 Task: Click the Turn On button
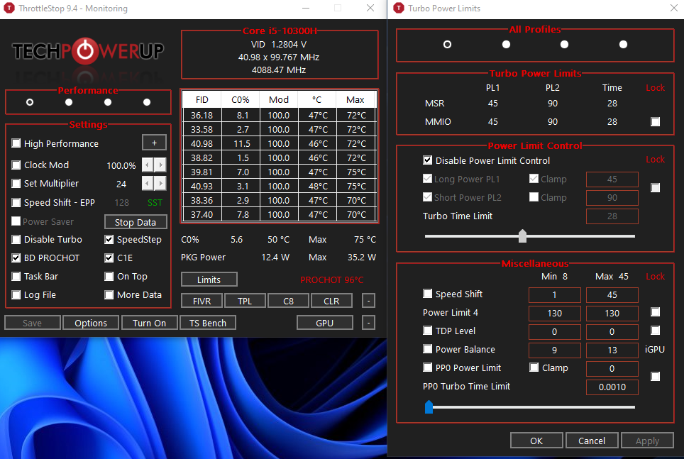[x=149, y=323]
